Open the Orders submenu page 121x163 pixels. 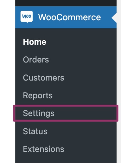36,60
